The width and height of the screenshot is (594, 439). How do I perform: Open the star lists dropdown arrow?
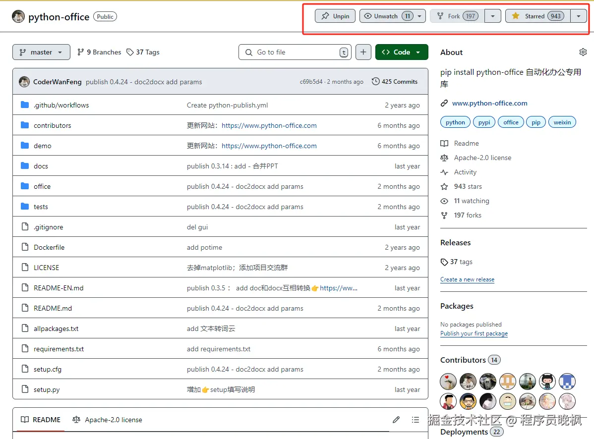tap(579, 16)
